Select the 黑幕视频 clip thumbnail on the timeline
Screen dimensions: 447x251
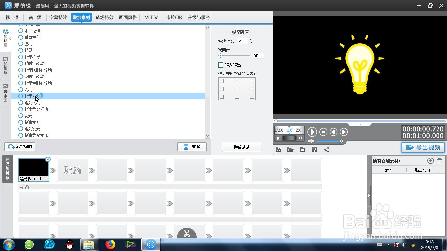coord(34,167)
